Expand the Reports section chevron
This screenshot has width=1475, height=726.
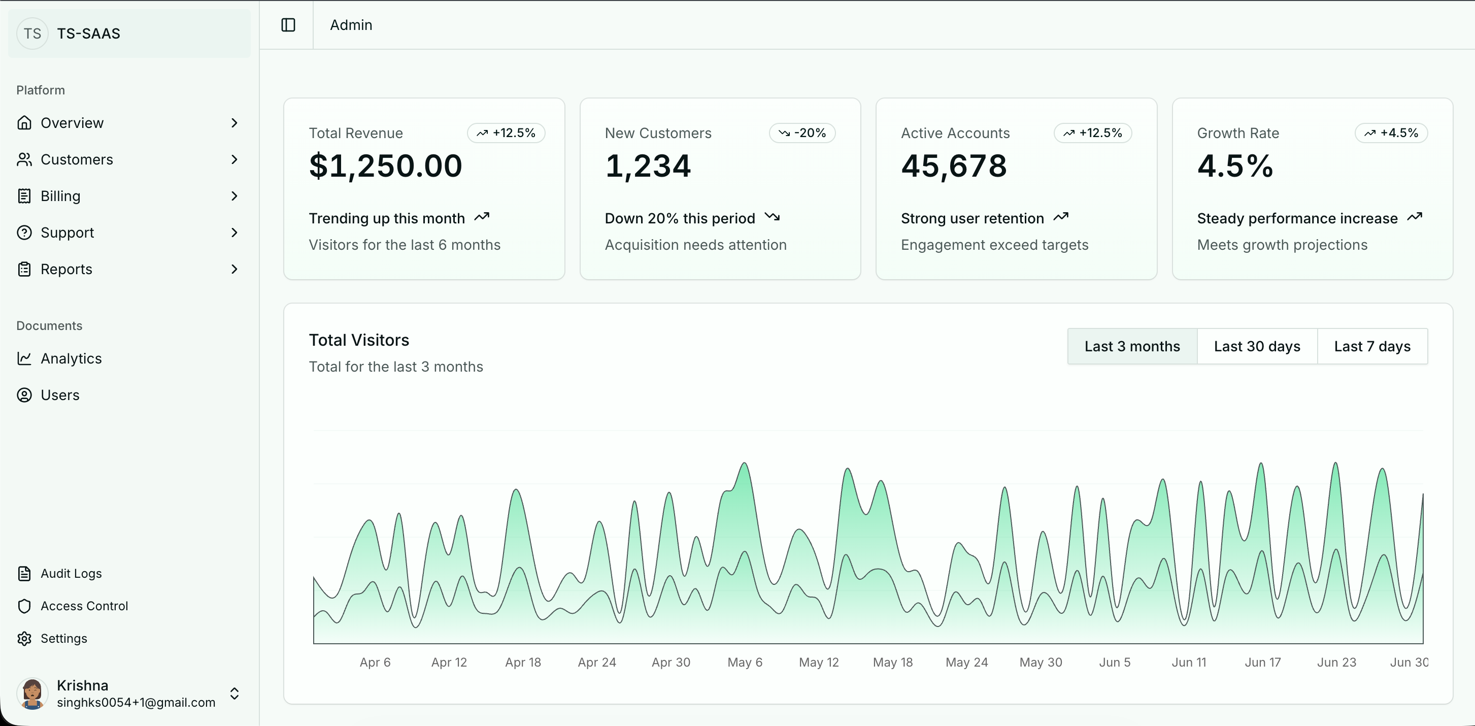point(234,269)
